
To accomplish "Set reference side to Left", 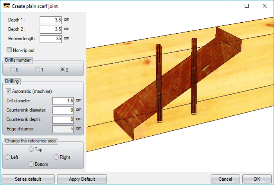I will point(7,157).
